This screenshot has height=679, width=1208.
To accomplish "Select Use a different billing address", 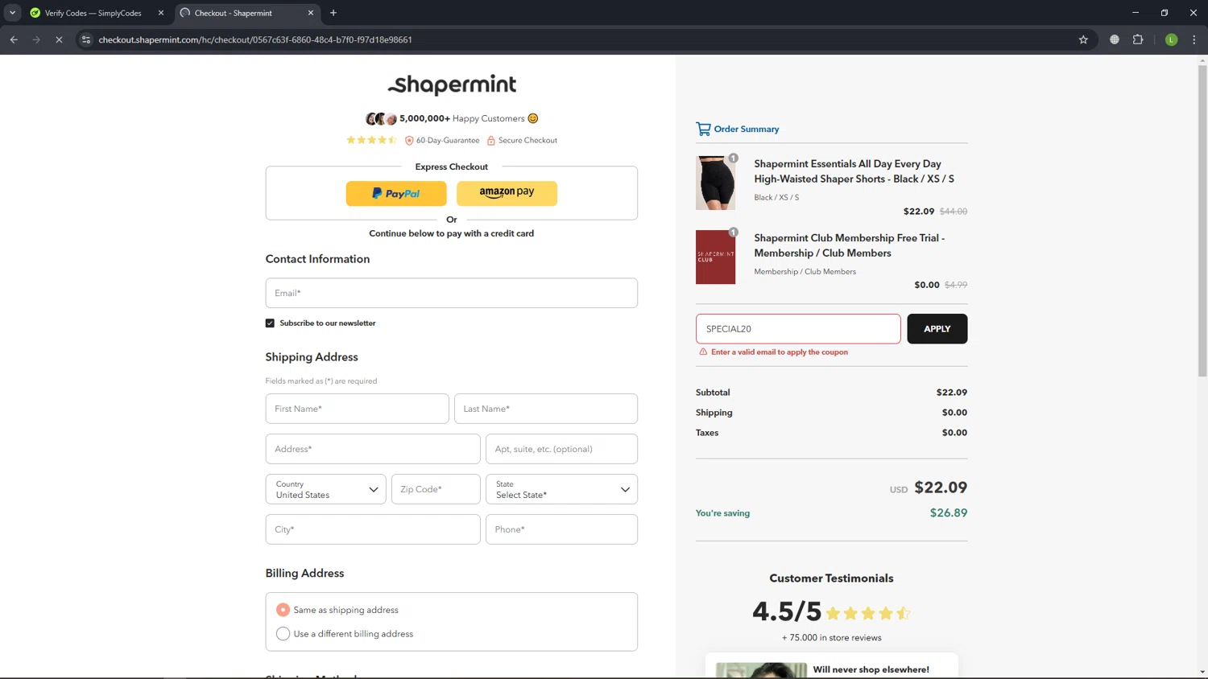I will [x=283, y=634].
